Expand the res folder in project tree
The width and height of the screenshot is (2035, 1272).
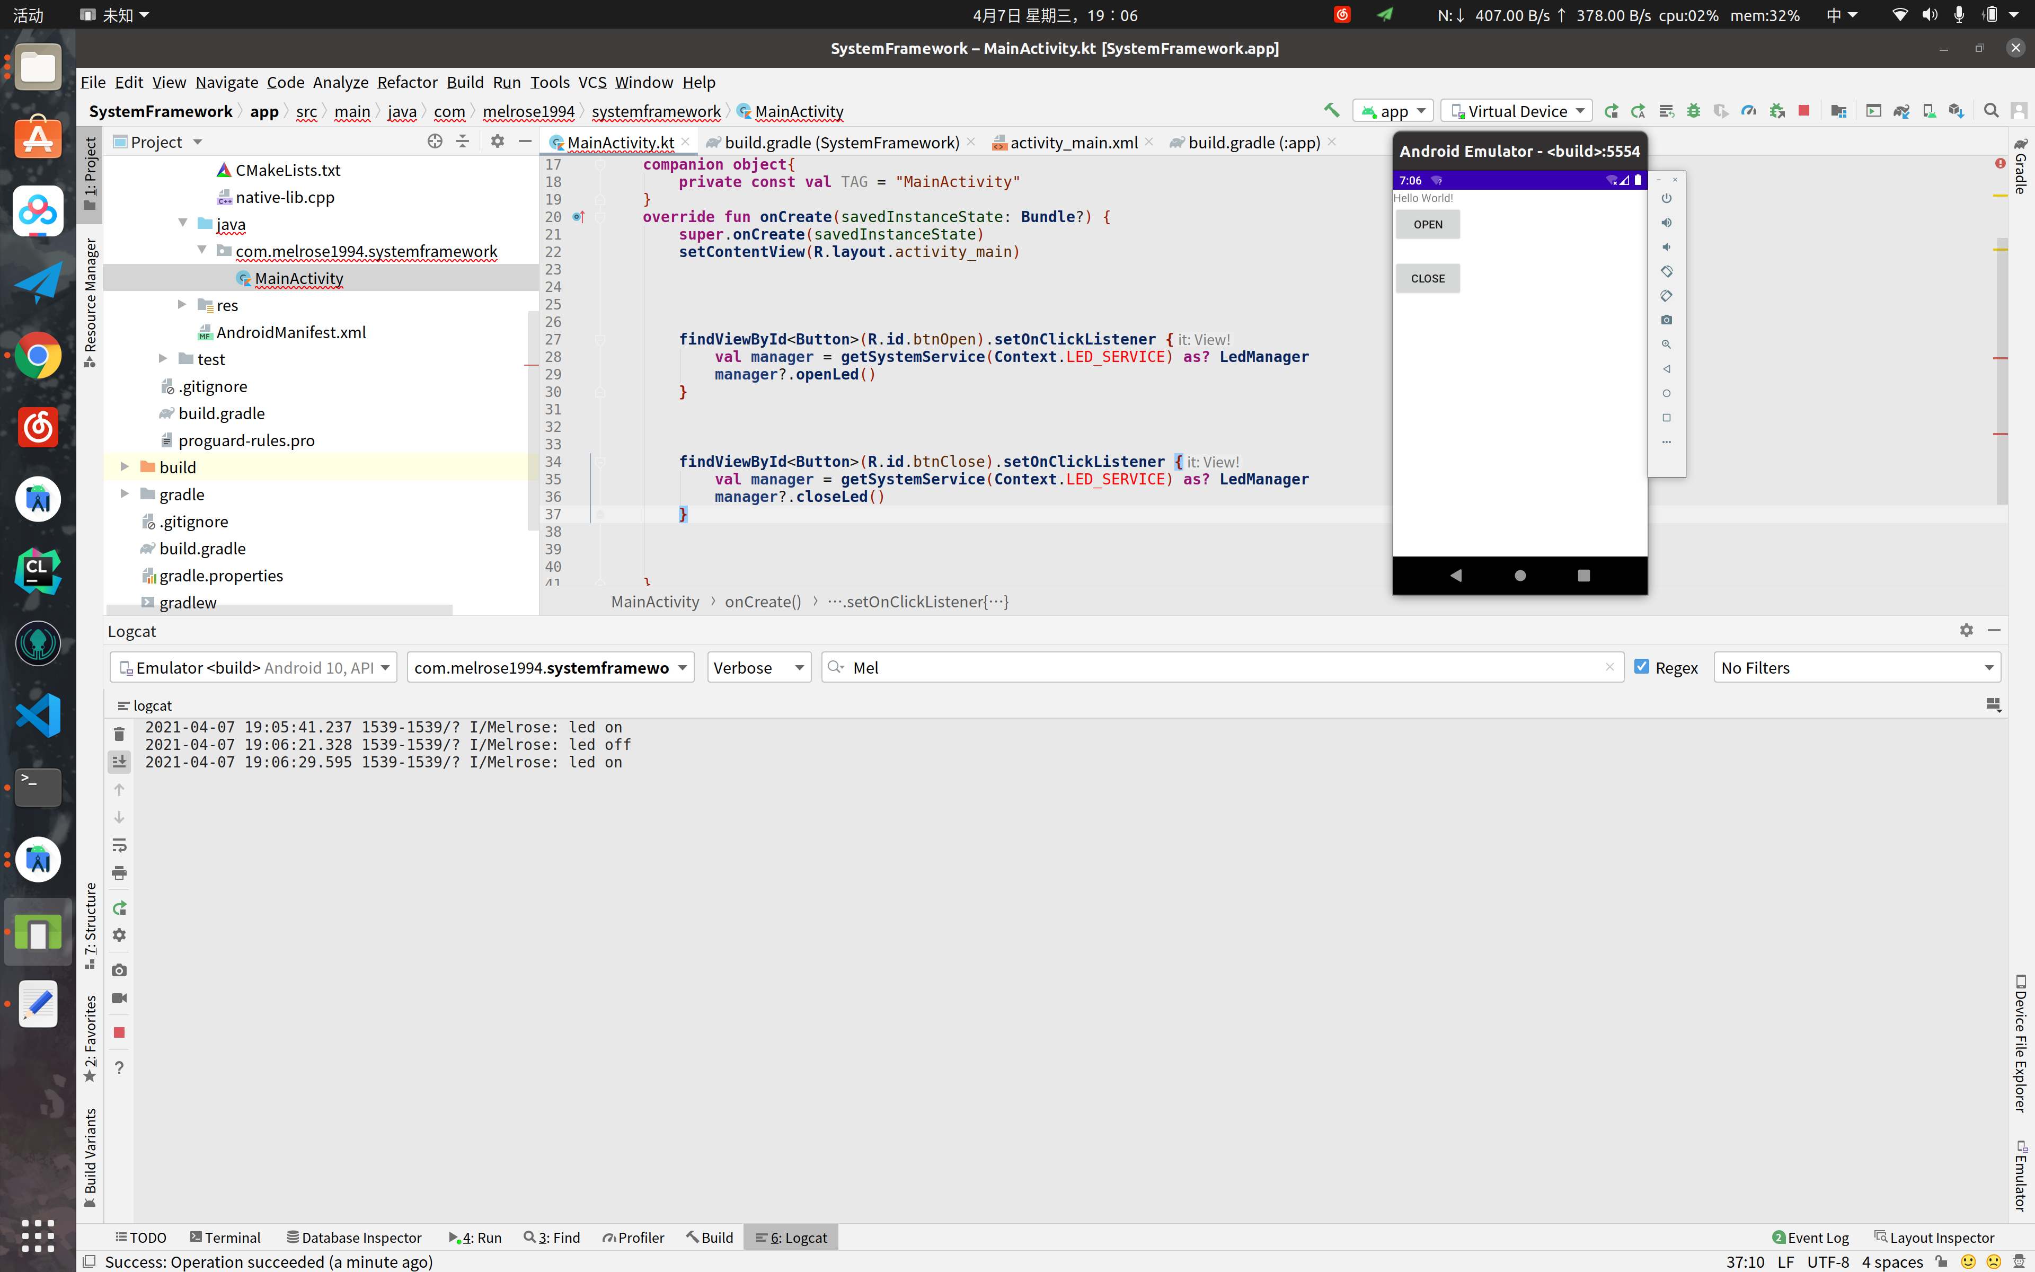click(182, 305)
